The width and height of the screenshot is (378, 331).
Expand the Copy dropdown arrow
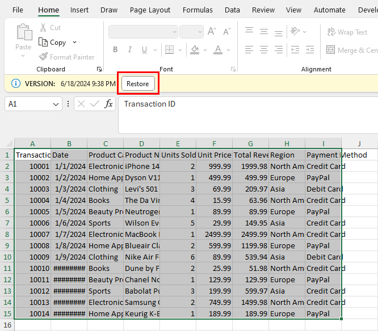[75, 43]
